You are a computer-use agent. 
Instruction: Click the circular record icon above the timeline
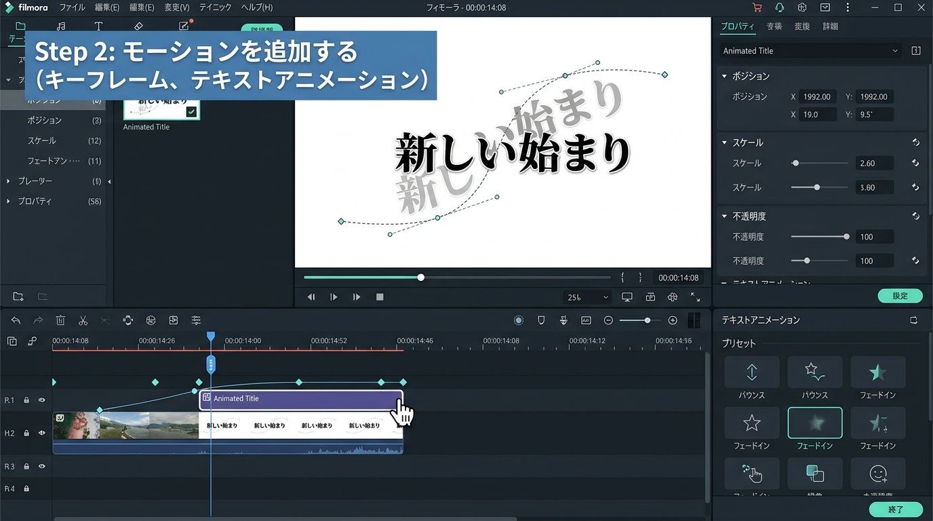[x=519, y=320]
